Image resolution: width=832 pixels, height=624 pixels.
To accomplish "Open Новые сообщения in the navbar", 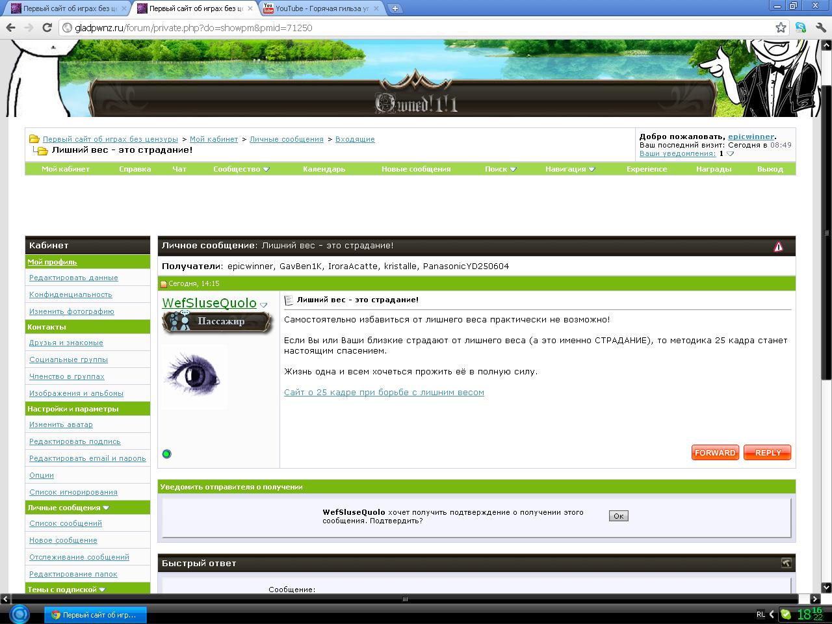I will tap(416, 169).
